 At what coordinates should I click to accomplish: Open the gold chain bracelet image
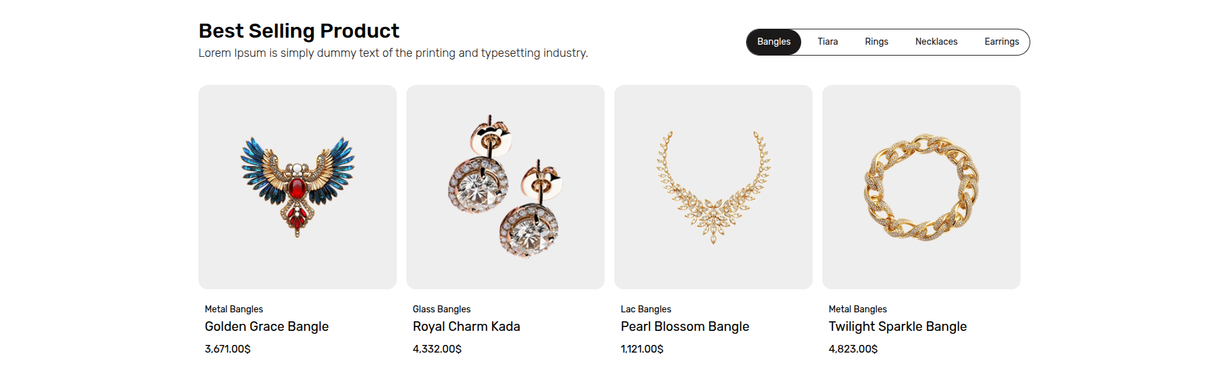[x=921, y=187]
